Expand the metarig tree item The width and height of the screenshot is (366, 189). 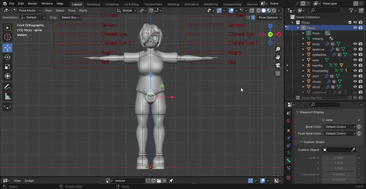pos(303,39)
